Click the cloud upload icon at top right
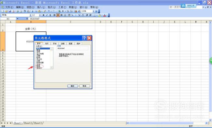Image resolution: width=212 pixels, height=128 pixels. [183, 6]
